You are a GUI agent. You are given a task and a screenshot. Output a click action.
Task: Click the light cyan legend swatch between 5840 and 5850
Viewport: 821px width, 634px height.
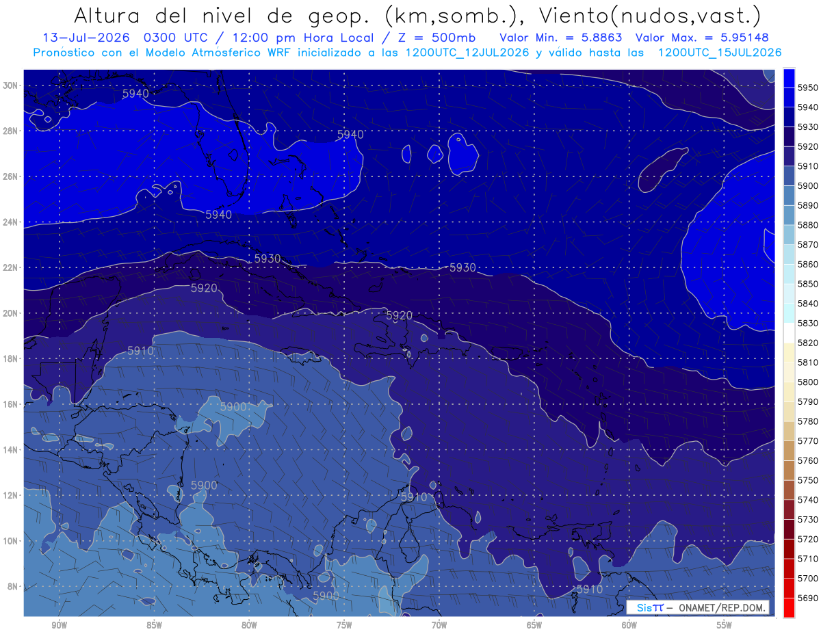coord(789,293)
